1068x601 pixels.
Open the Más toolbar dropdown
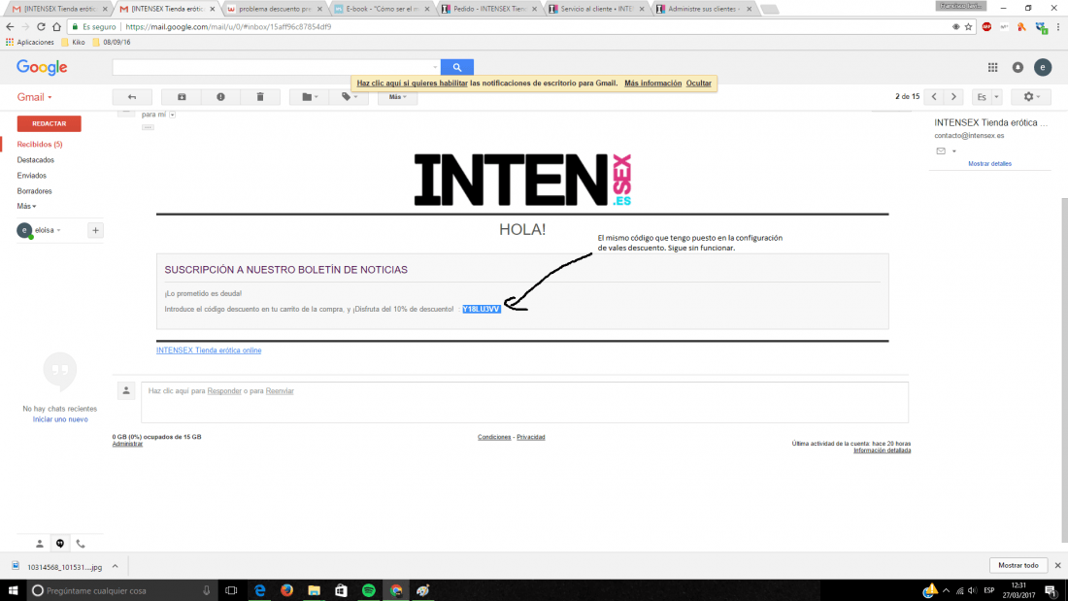pyautogui.click(x=398, y=97)
